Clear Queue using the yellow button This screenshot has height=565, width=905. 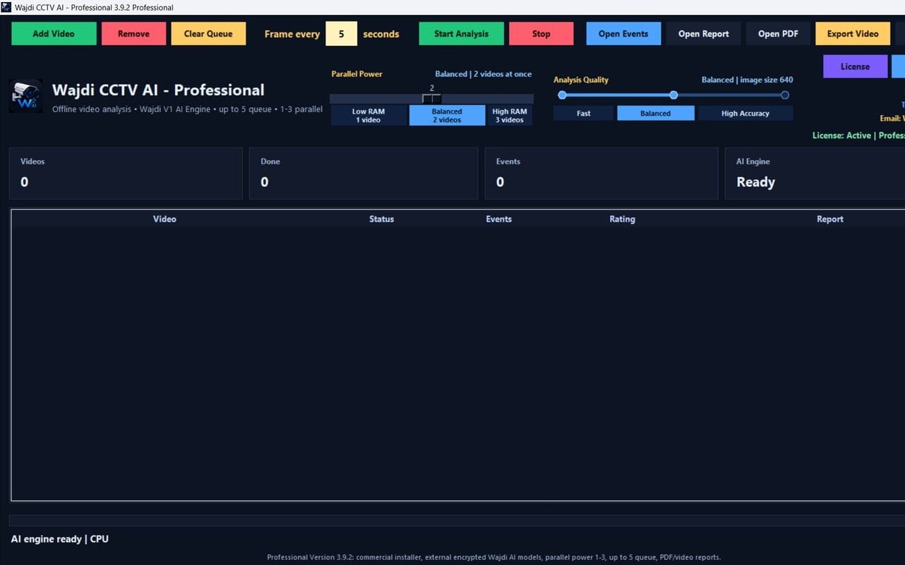click(208, 34)
